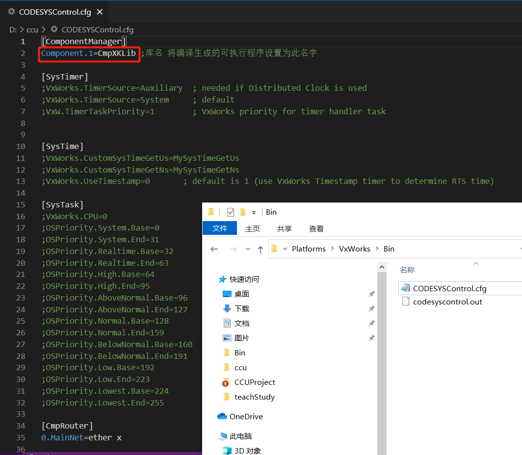The width and height of the screenshot is (522, 455).
Task: Click the pin icon next to 桌面
Action: (x=371, y=294)
